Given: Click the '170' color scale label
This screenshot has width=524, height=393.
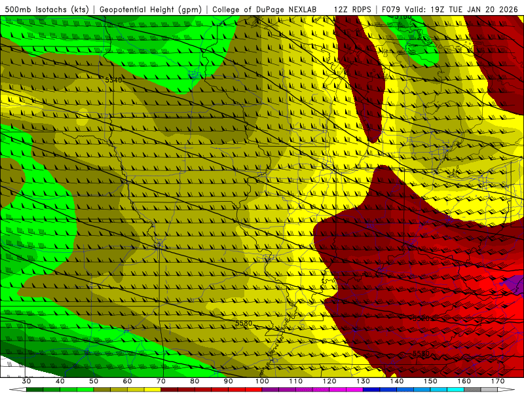Looking at the screenshot, I should click(x=498, y=381).
